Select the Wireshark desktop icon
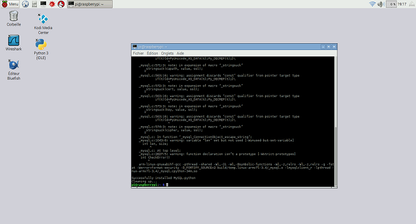 point(14,43)
